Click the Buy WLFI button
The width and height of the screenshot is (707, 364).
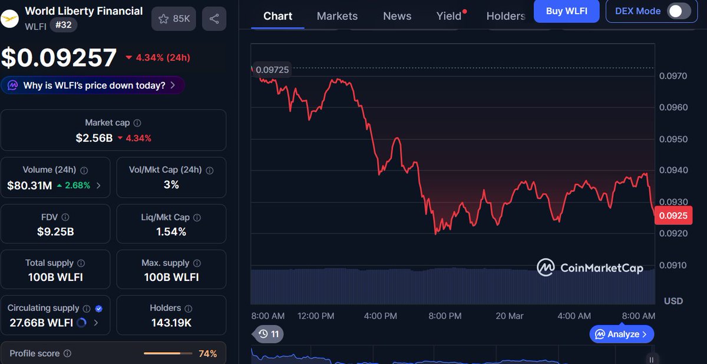[x=566, y=11]
